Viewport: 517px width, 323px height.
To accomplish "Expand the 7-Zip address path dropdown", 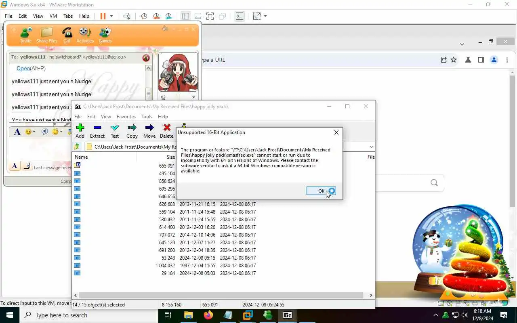I will (371, 147).
